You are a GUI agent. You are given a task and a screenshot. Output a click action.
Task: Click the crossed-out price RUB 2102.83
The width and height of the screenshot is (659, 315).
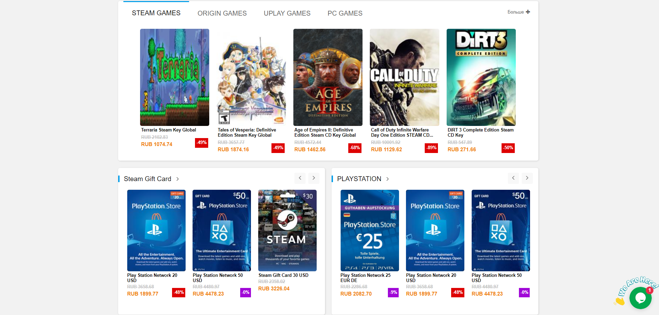[x=155, y=137]
